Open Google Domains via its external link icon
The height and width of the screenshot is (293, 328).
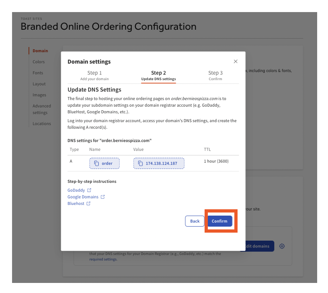pyautogui.click(x=103, y=197)
